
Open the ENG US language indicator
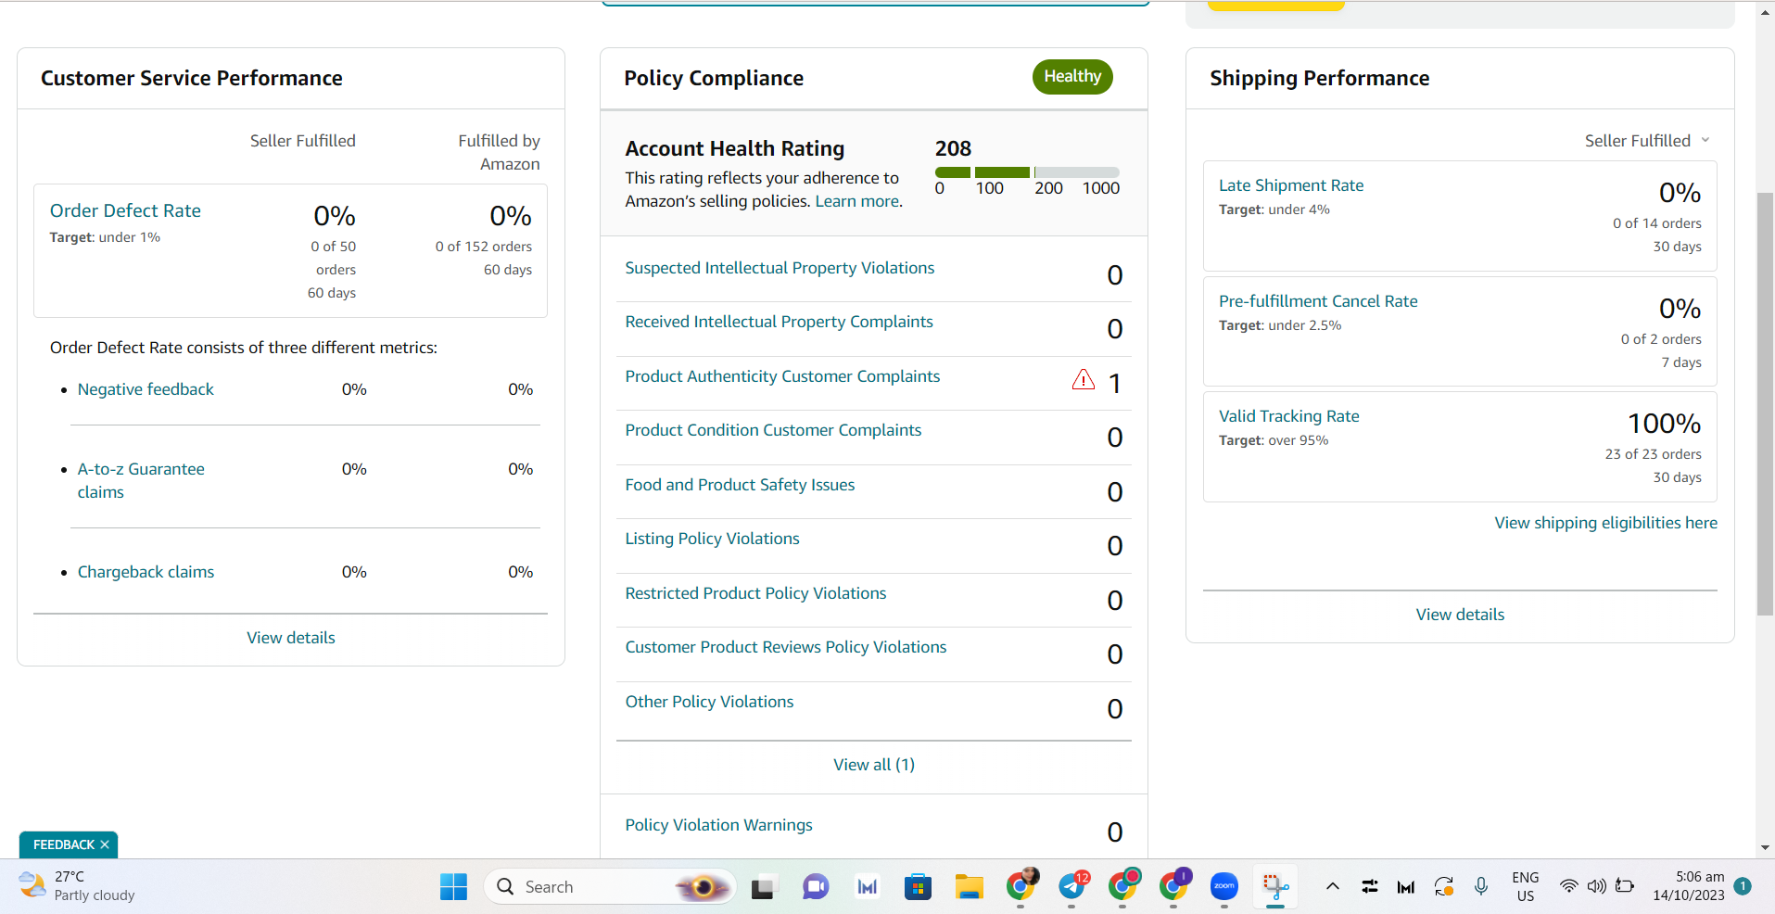pos(1525,886)
